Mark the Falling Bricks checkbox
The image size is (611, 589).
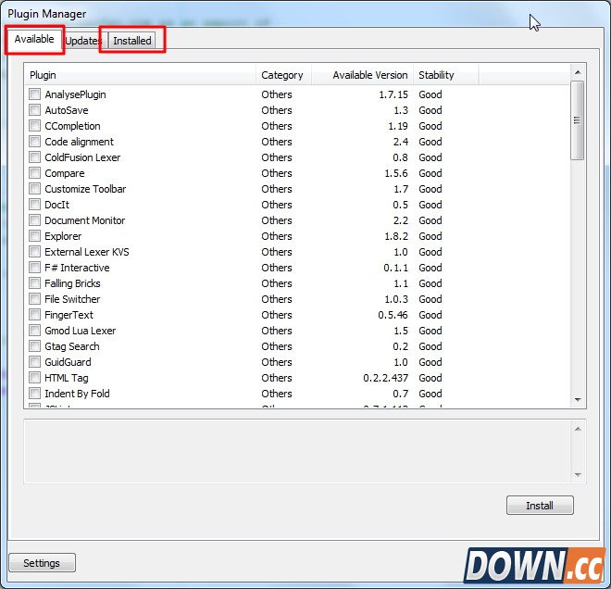point(35,283)
